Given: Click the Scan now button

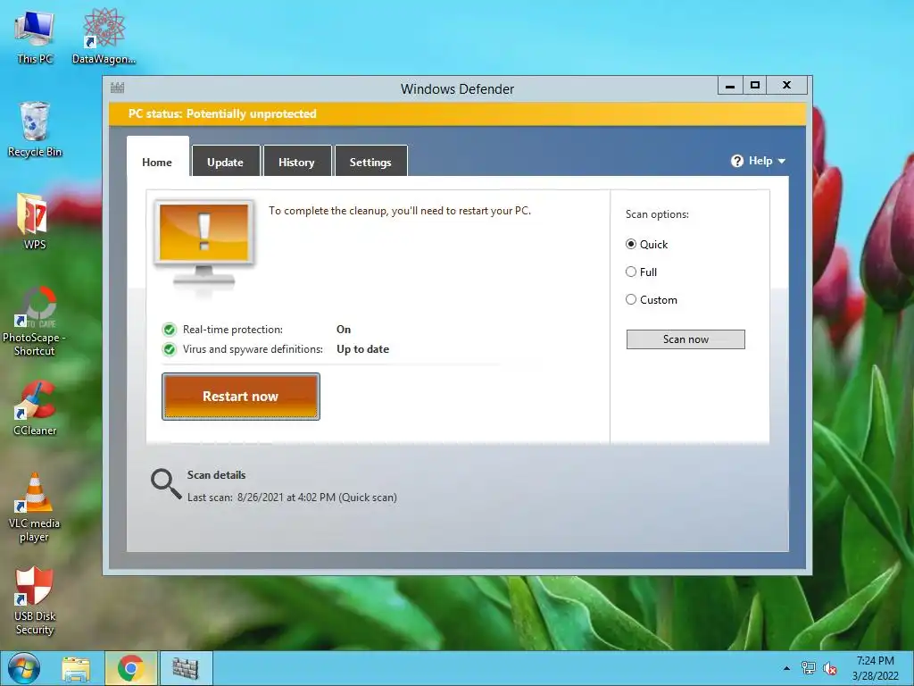Looking at the screenshot, I should 685,339.
